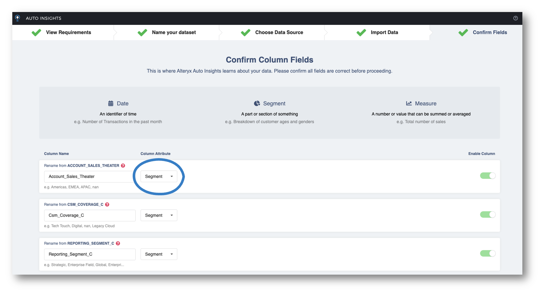This screenshot has width=538, height=290.
Task: Click the calendar icon above Date
Action: point(111,103)
